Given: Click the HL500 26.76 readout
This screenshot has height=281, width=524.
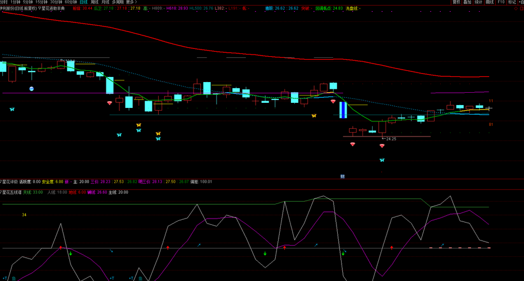Looking at the screenshot, I should pos(201,8).
